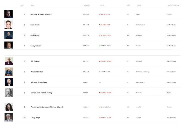182x126 pixels.
Task: Click the red down arrow in Elon Musk's row
Action: tap(100, 25)
